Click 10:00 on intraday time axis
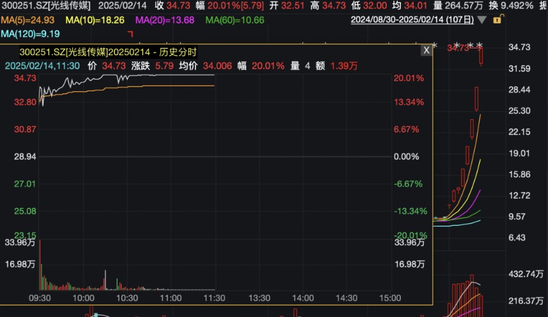548x317 pixels. click(x=83, y=298)
